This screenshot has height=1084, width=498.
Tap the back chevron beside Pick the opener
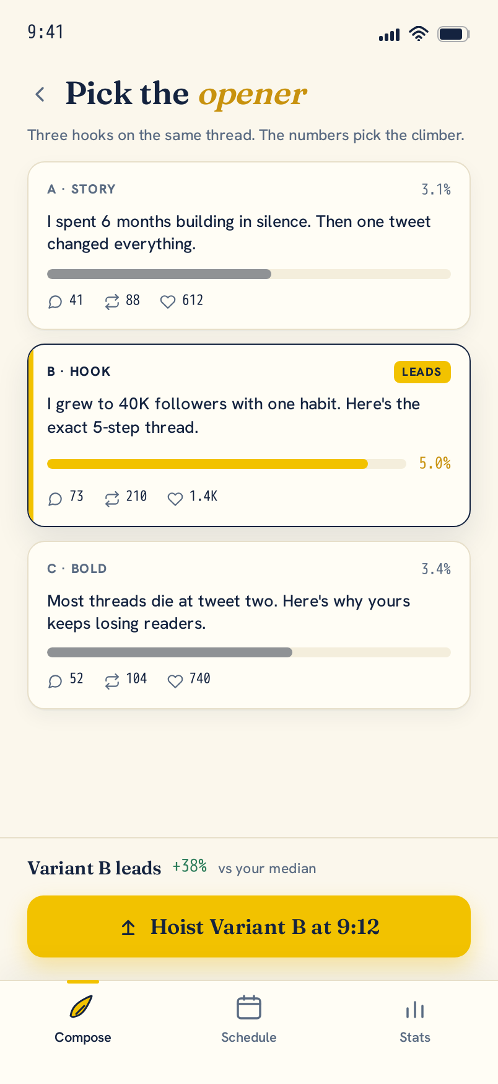click(x=40, y=94)
